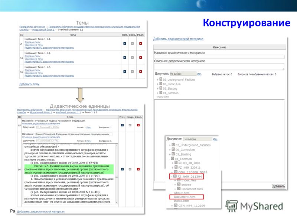Viewport: 297px width, 223px height.
Task: Expand 02_Underground_Facilities plus in Описание tree
Action: 157,80
